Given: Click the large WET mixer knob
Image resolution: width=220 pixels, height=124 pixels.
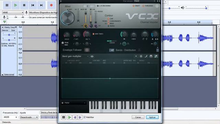Looking at the screenshot, I should (x=68, y=18).
